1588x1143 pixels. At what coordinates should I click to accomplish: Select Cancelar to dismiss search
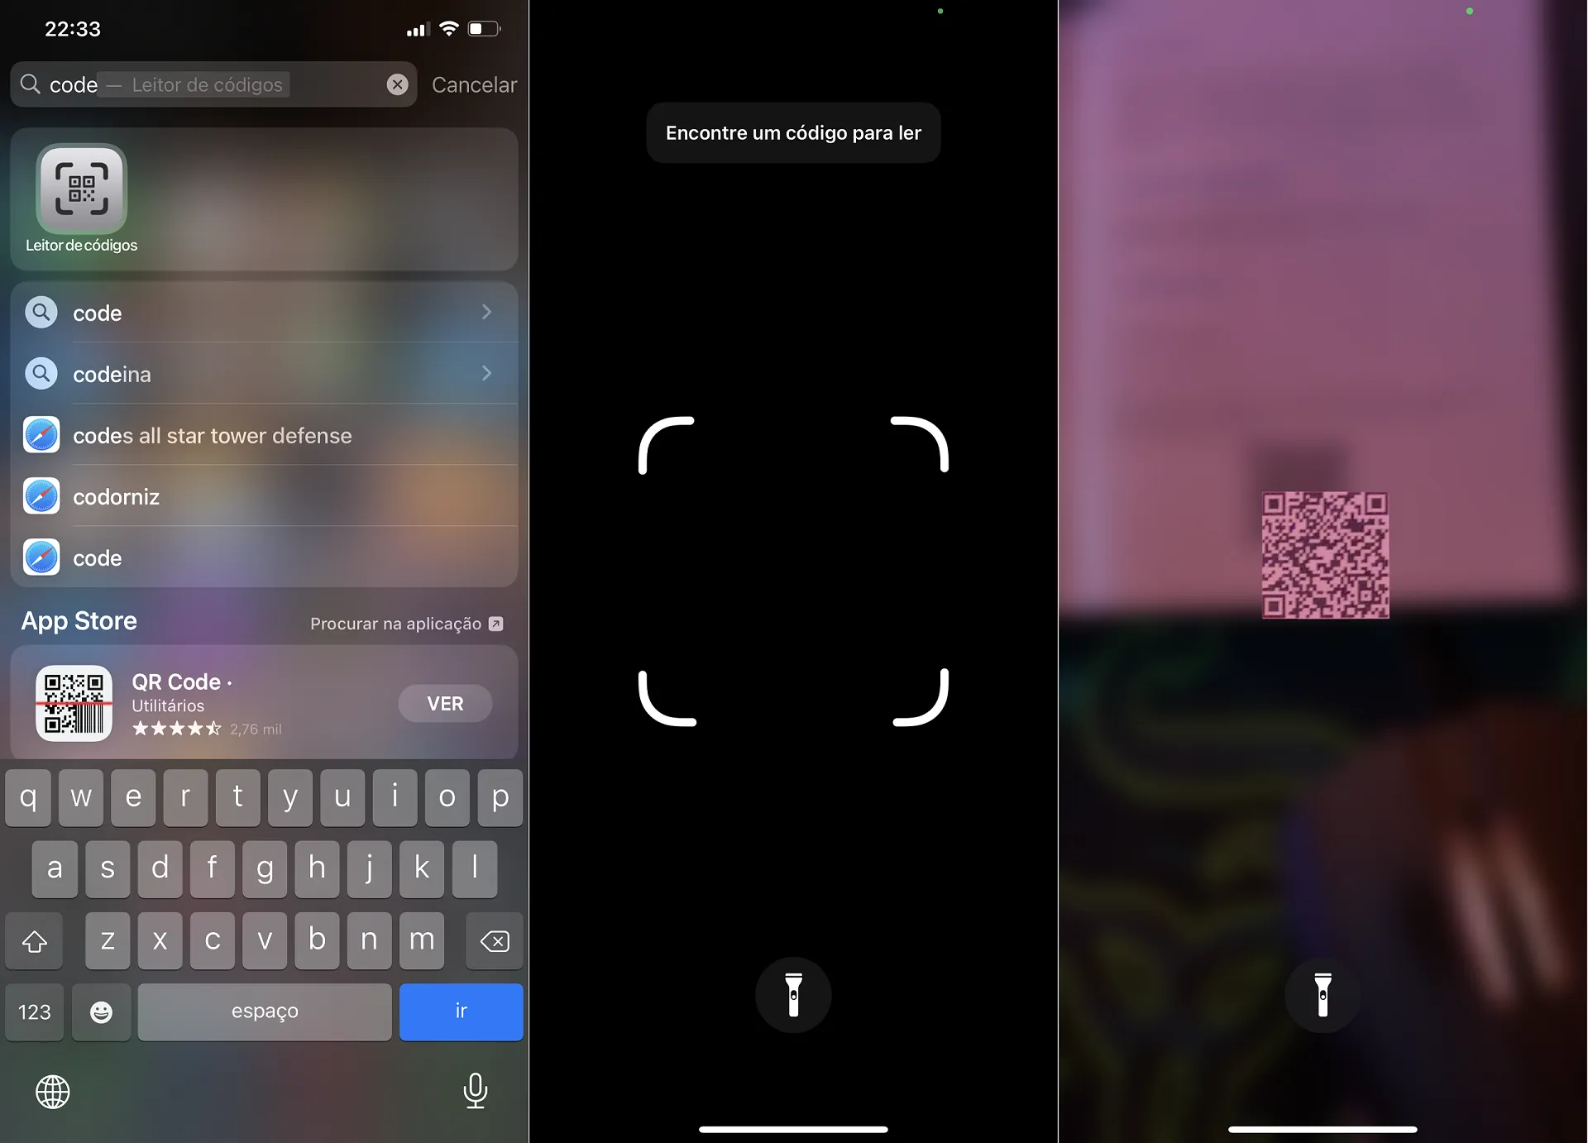pyautogui.click(x=473, y=84)
